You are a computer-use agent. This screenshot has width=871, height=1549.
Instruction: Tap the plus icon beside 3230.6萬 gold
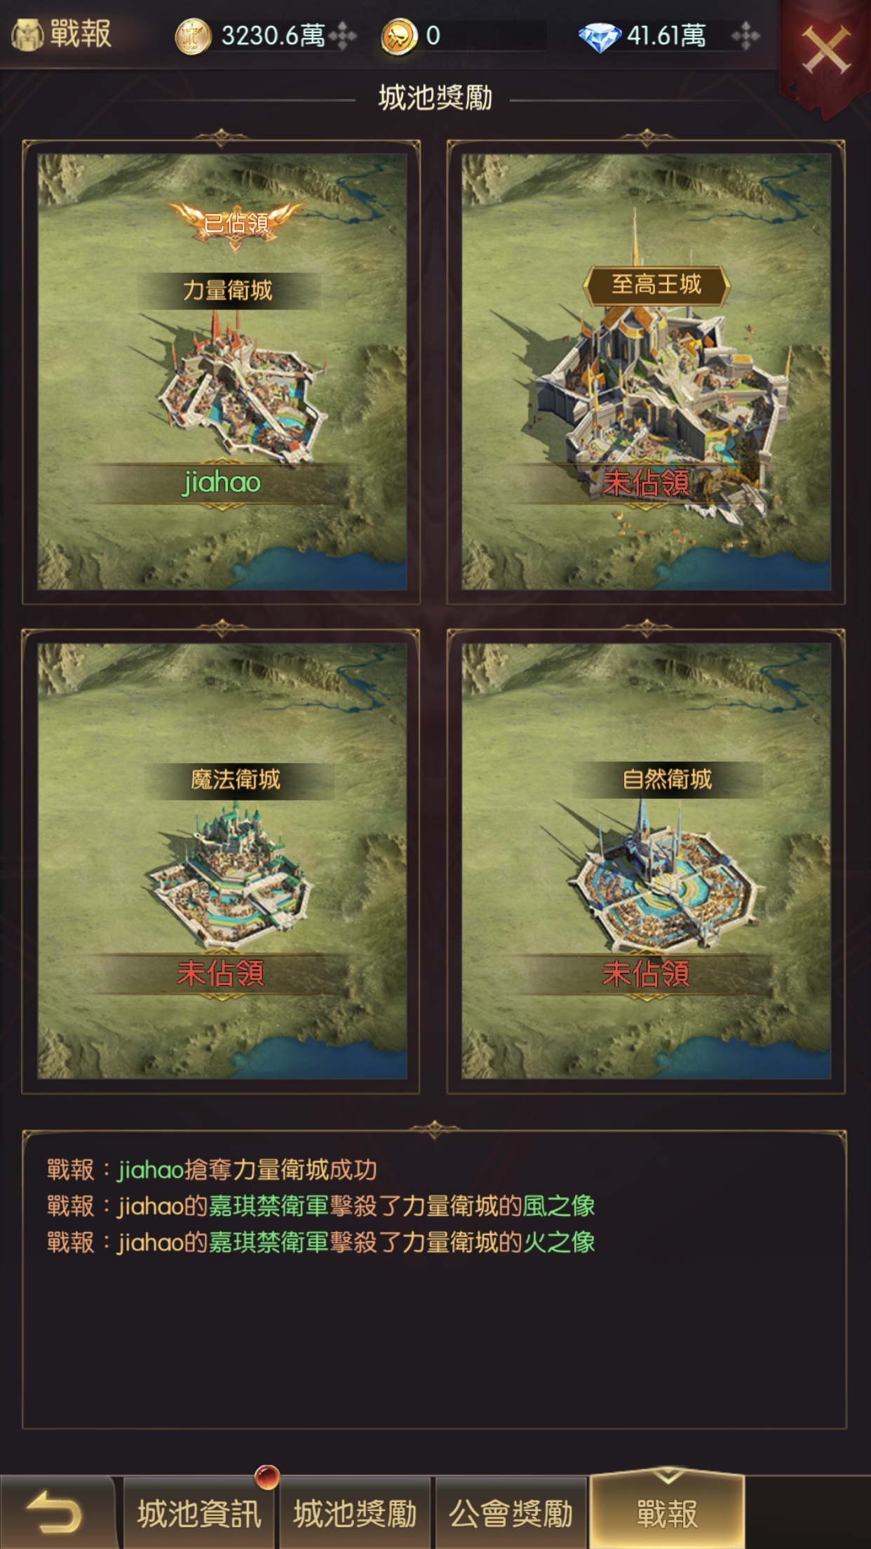pyautogui.click(x=343, y=36)
